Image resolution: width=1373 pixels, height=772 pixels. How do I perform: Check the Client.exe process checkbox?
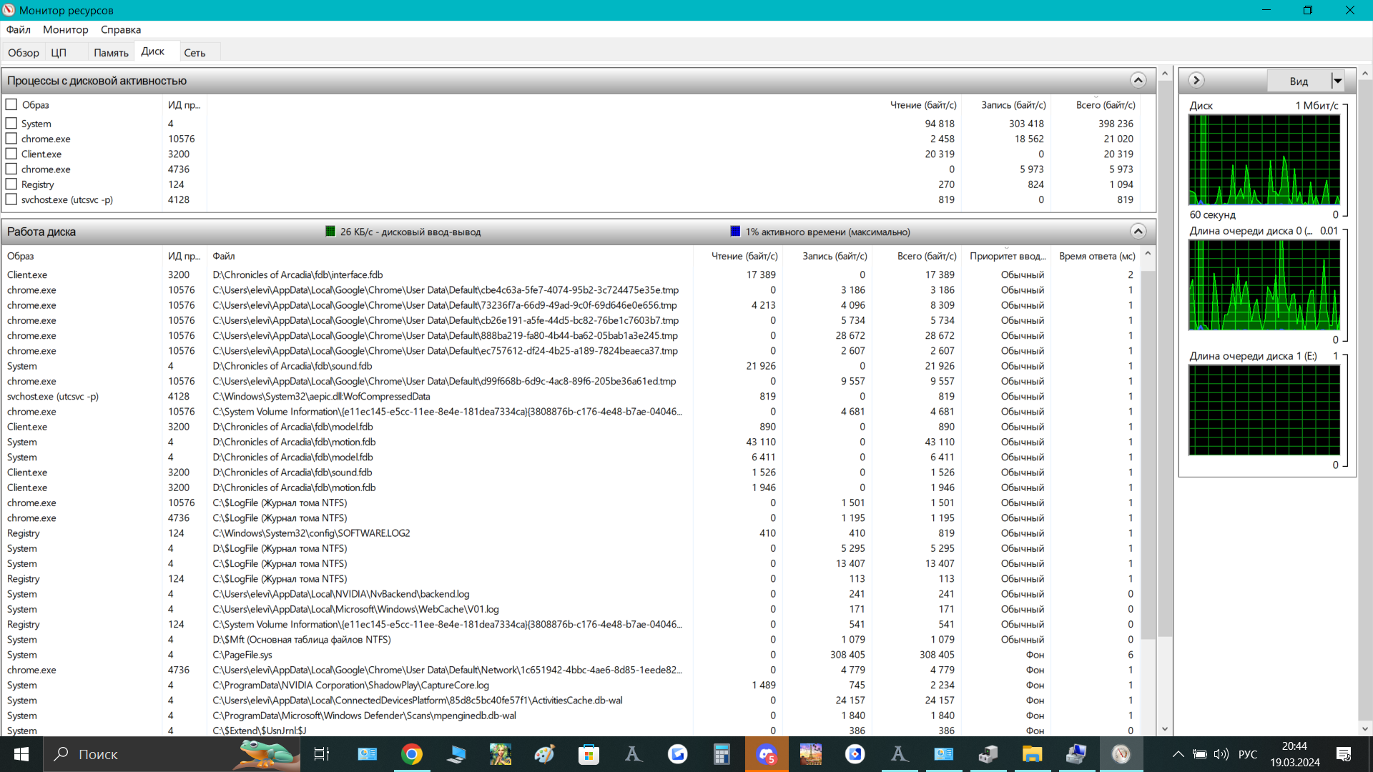11,154
